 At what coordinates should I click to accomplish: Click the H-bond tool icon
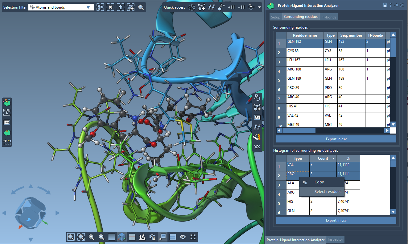pyautogui.click(x=7, y=142)
